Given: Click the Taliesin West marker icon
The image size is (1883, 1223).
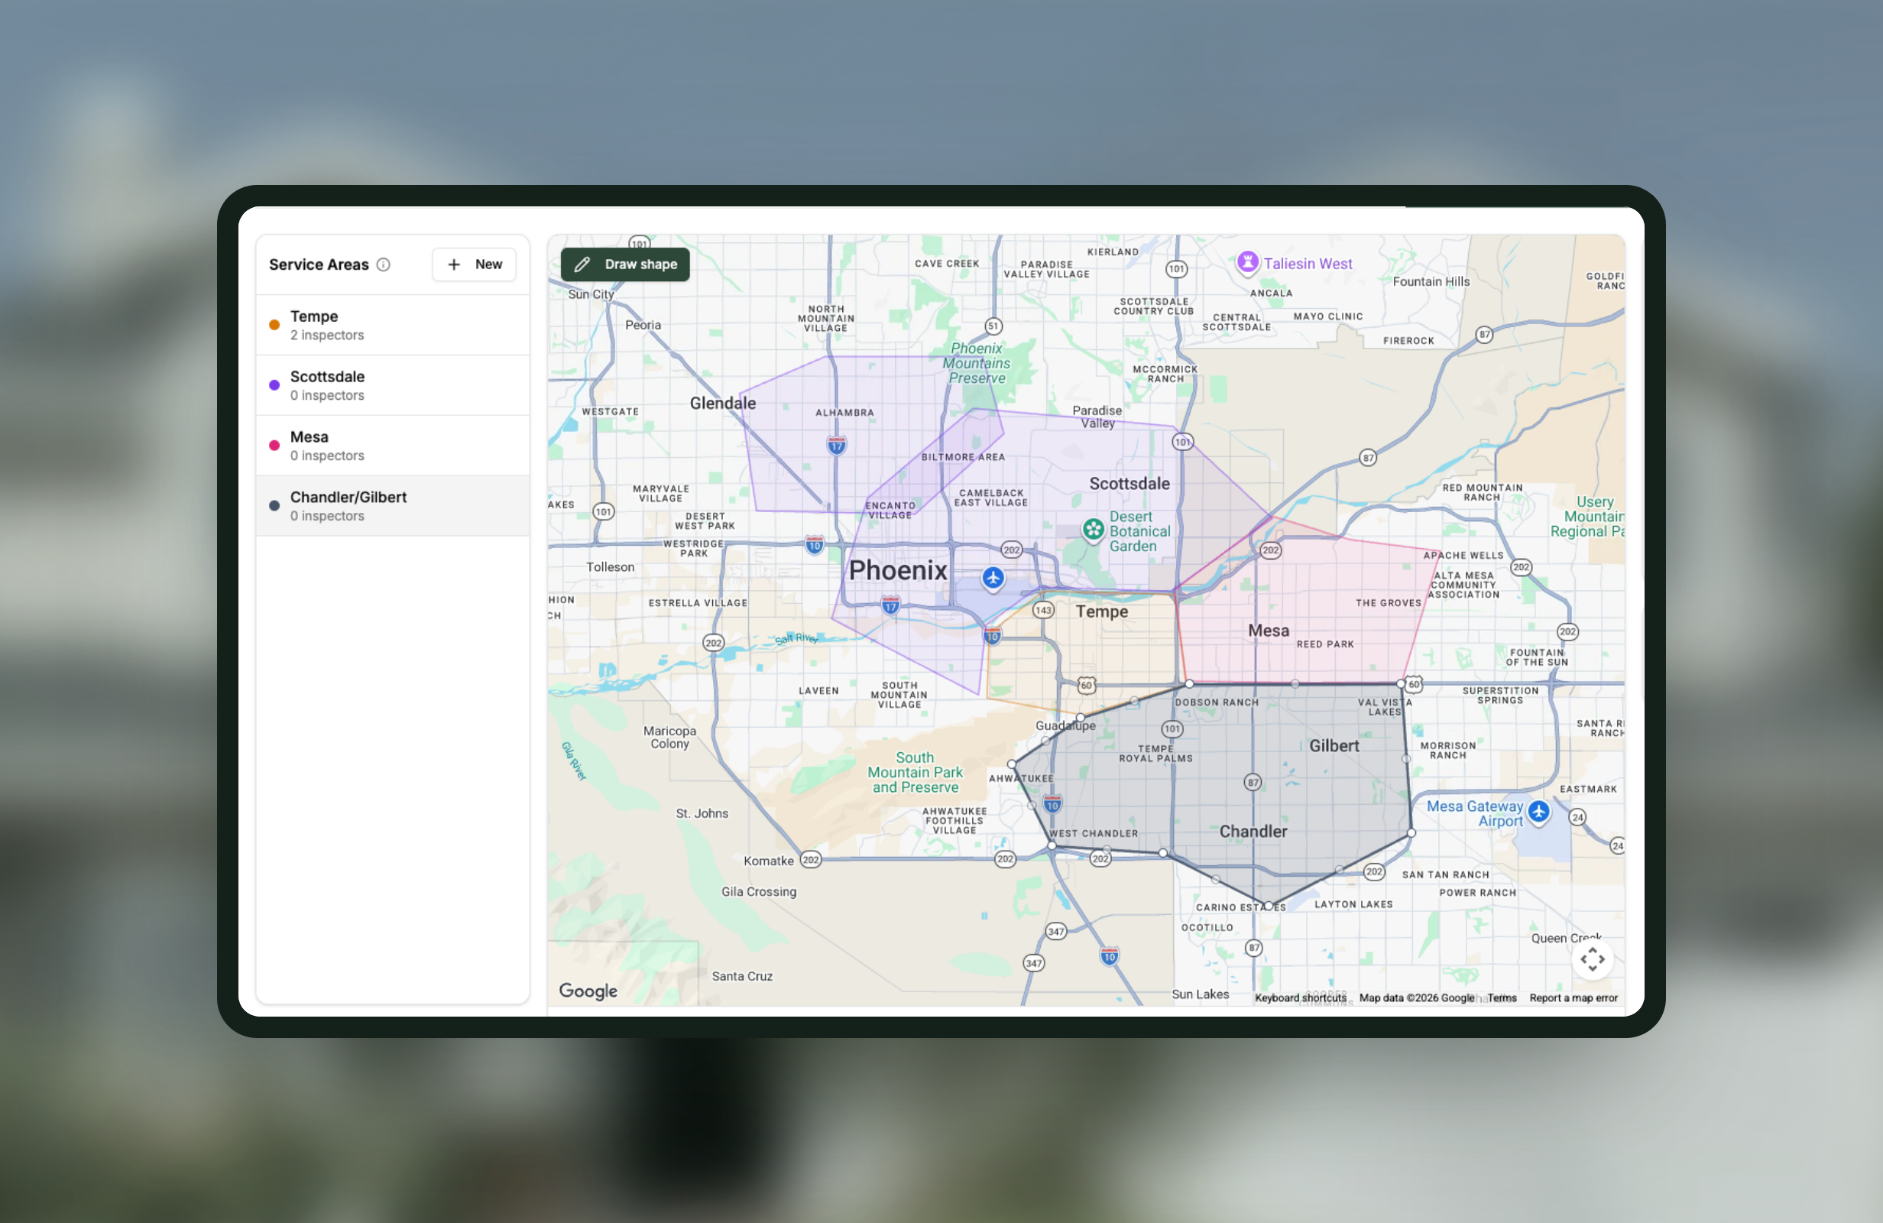Looking at the screenshot, I should [x=1247, y=262].
